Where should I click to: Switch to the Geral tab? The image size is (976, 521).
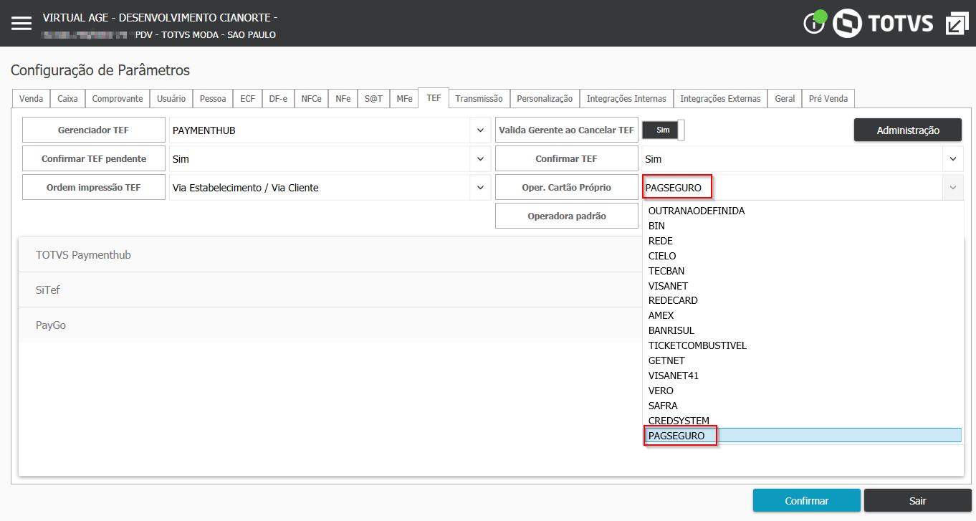(785, 99)
